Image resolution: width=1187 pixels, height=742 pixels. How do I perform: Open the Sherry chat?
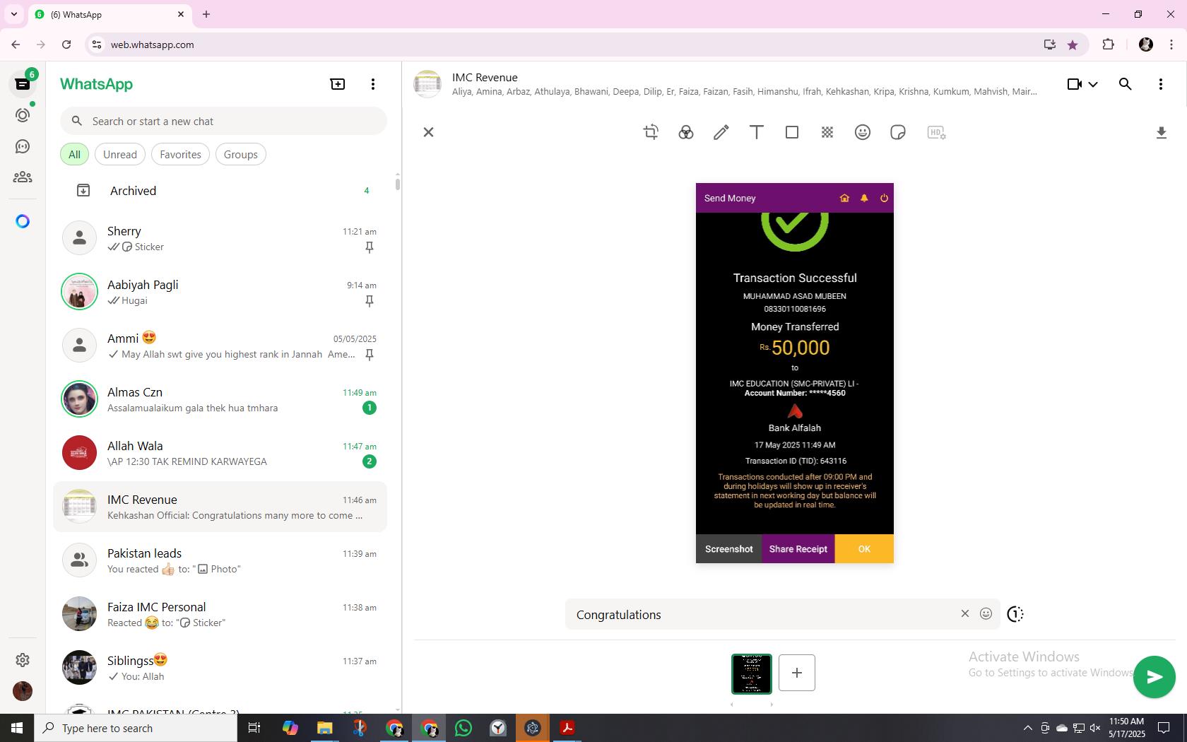coord(220,238)
